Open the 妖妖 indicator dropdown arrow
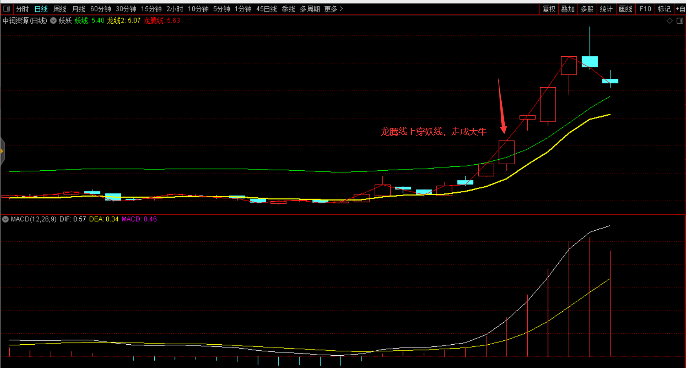 tap(53, 21)
